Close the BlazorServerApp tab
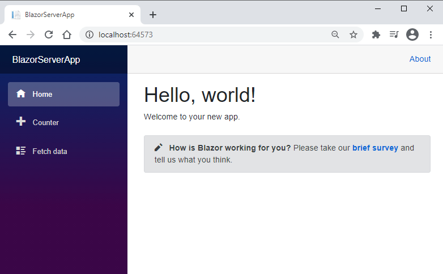The image size is (443, 274). pyautogui.click(x=131, y=15)
